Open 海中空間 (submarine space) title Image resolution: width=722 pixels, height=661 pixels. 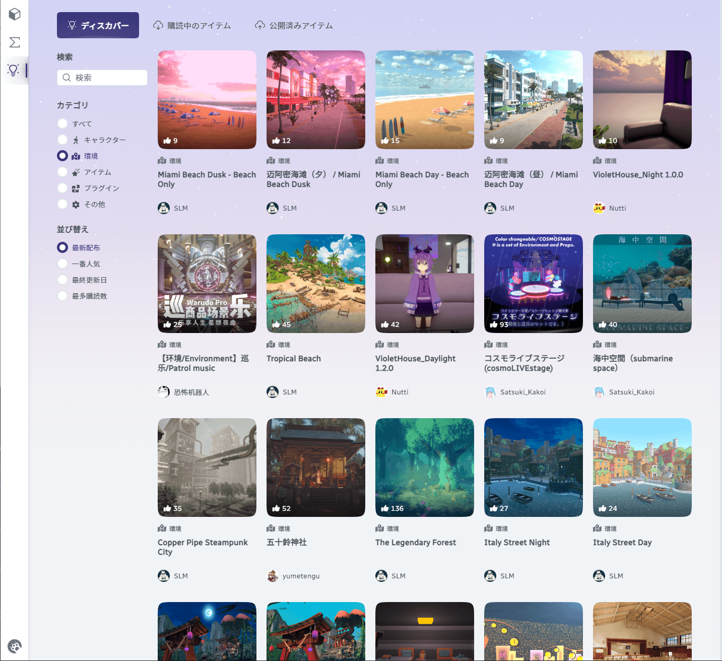(633, 363)
